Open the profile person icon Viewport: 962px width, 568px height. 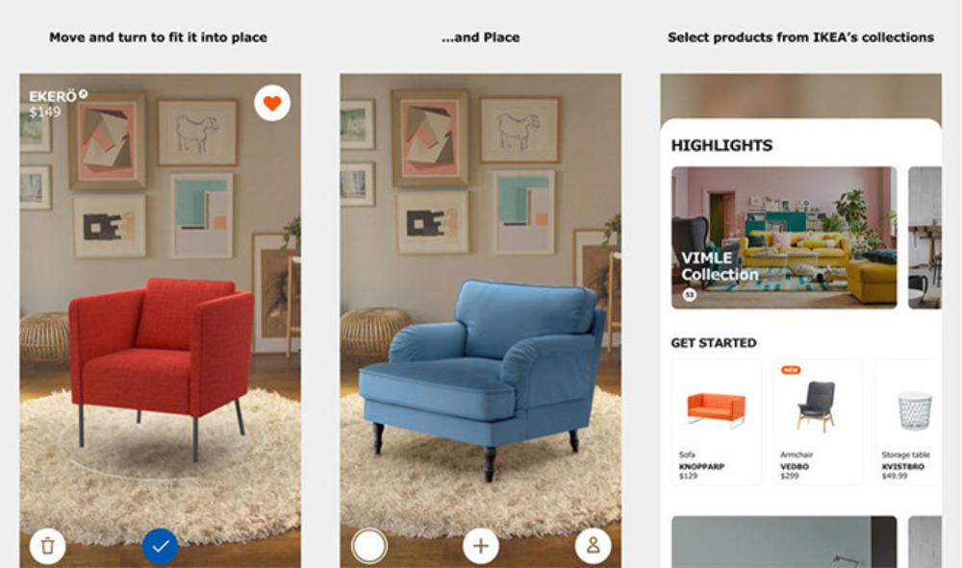click(594, 545)
